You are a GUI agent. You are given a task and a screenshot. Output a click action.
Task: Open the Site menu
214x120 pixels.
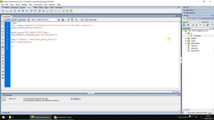(45, 5)
